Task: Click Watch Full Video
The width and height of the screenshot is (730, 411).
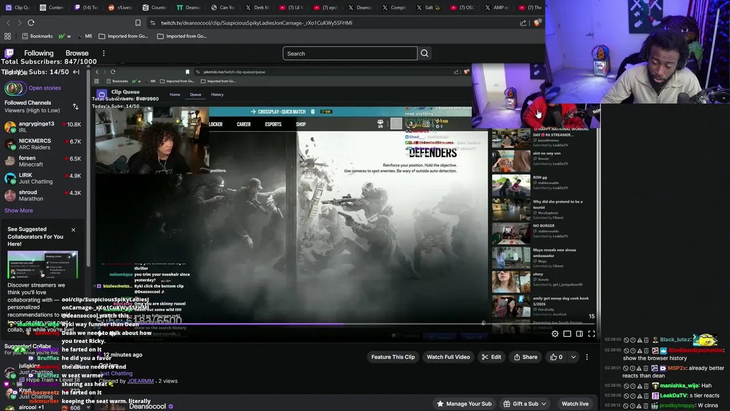Action: point(448,357)
